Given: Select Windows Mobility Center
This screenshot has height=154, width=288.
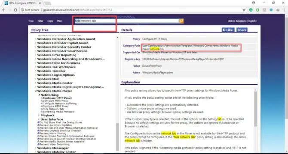Looking at the screenshot, I should tap(56, 152).
